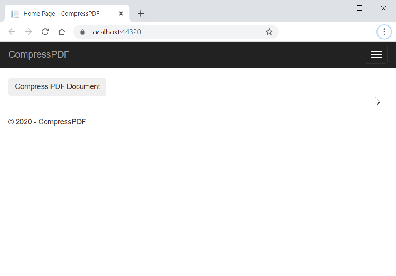Maximize the browser window
This screenshot has width=396, height=276.
tap(360, 8)
